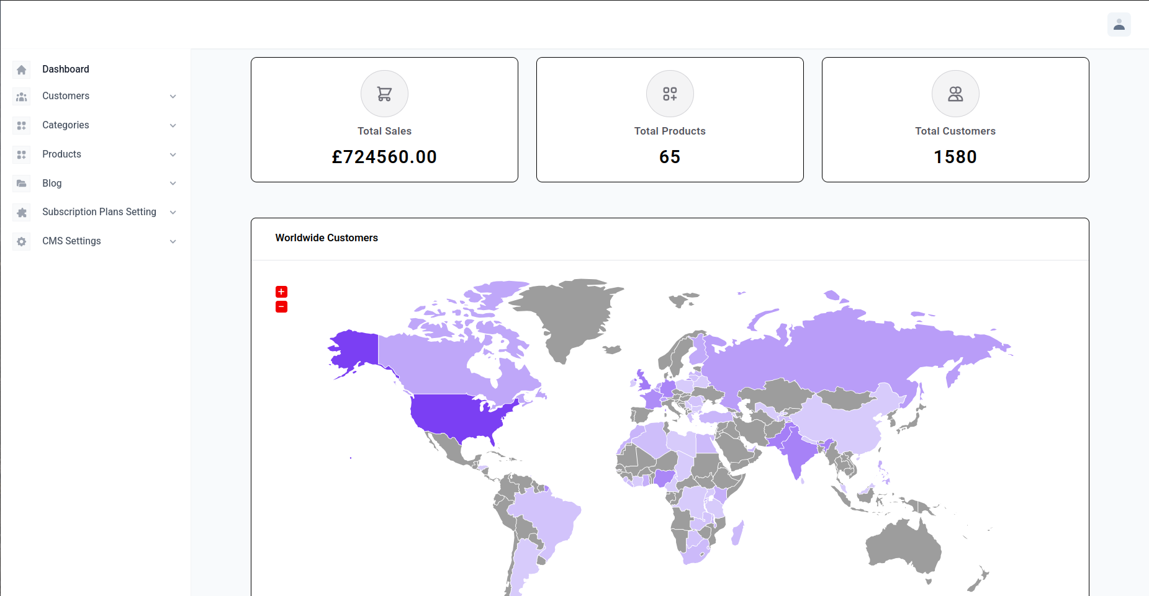This screenshot has height=596, width=1149.
Task: Click the Total Customers users icon
Action: (x=955, y=94)
